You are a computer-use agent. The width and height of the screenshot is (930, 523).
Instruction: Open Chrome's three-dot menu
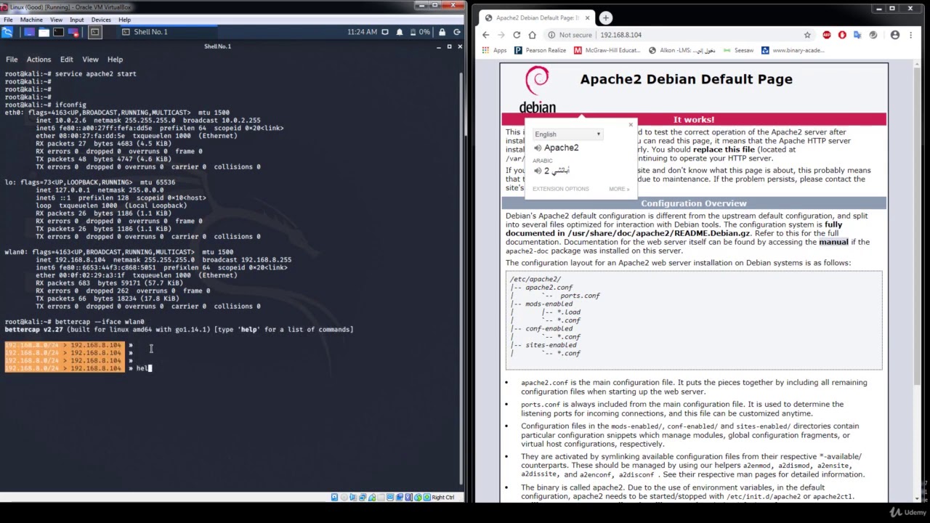pyautogui.click(x=910, y=35)
